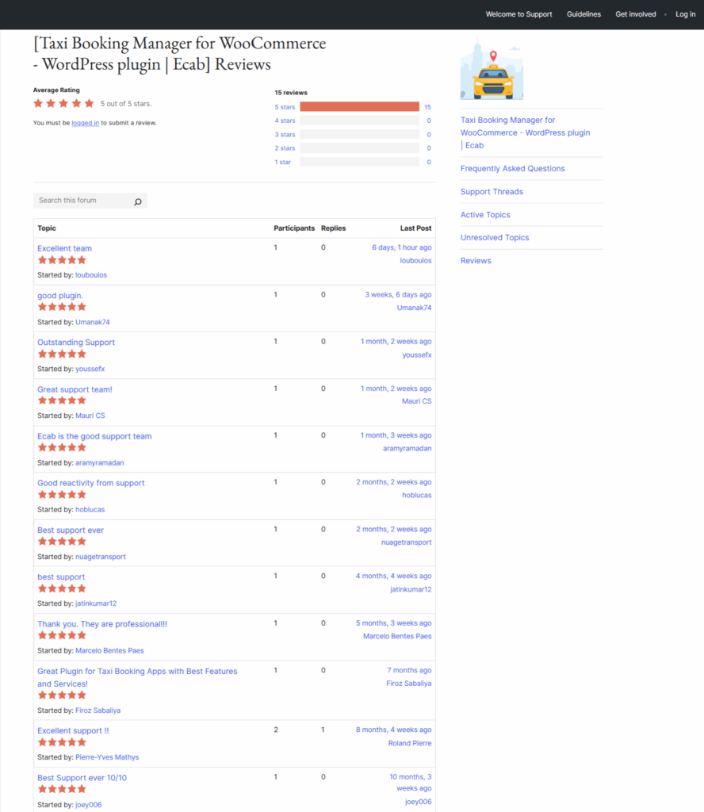Screen dimensions: 704x812
Task: Open the Excellent support !! review
Action: pyautogui.click(x=73, y=730)
